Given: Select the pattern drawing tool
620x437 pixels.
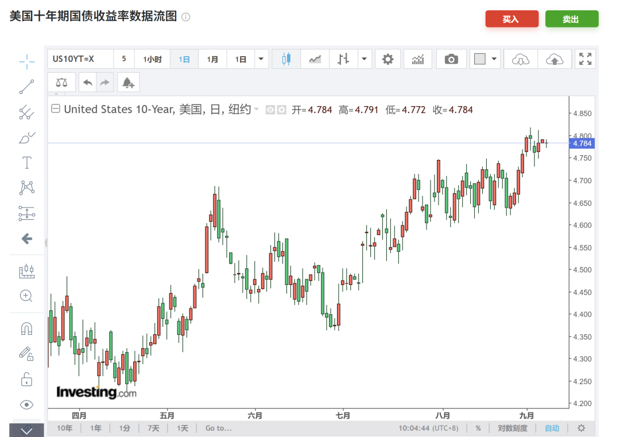Looking at the screenshot, I should pos(27,188).
